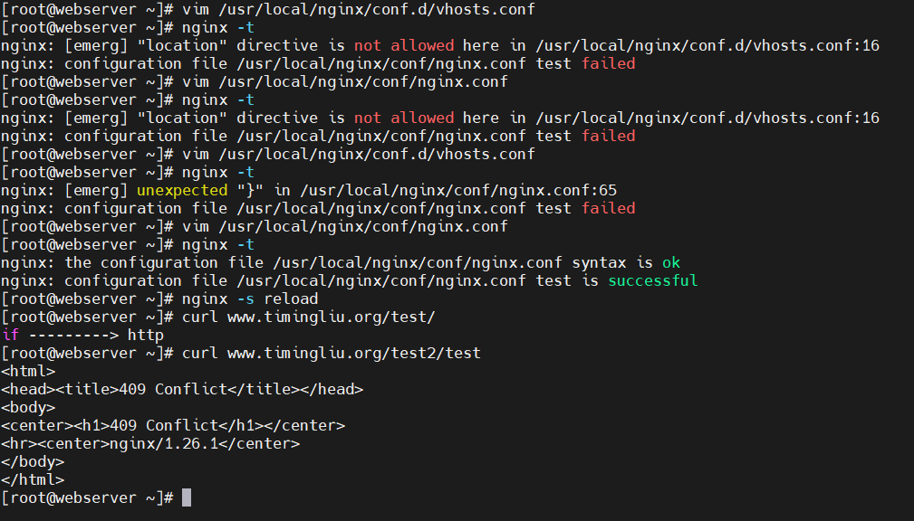Click the 'if ---------> http' output line
Image resolution: width=914 pixels, height=521 pixels.
coord(82,336)
